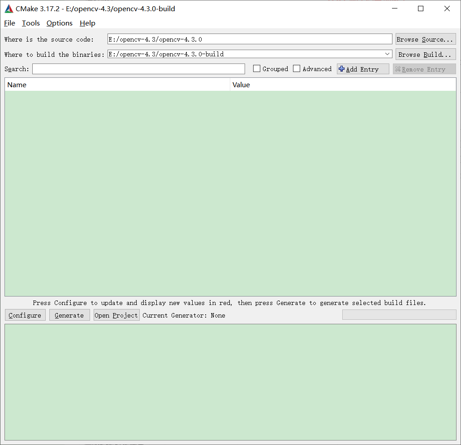The image size is (461, 445).
Task: Open the Options menu
Action: point(59,23)
